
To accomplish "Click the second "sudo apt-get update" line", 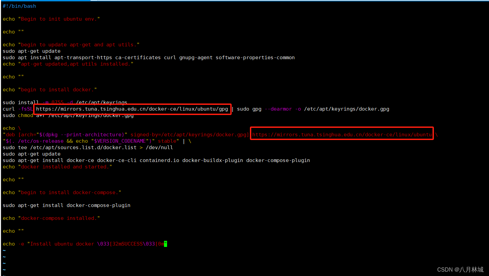I will pos(31,154).
